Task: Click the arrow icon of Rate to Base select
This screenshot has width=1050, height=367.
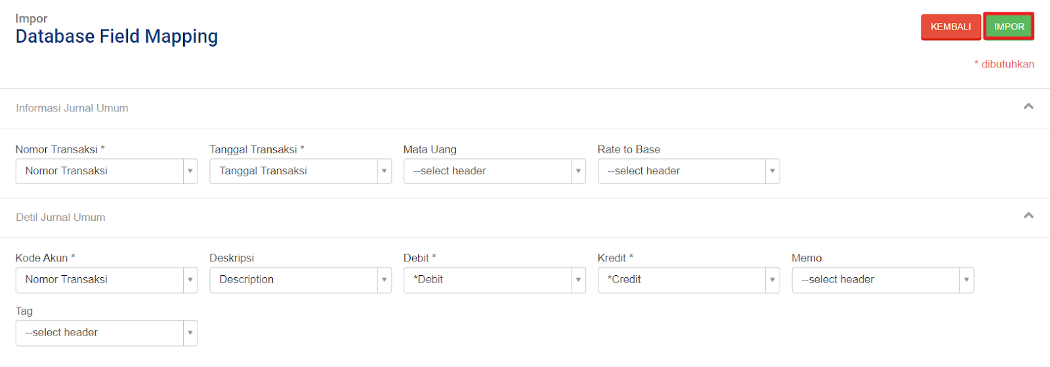Action: pyautogui.click(x=772, y=171)
